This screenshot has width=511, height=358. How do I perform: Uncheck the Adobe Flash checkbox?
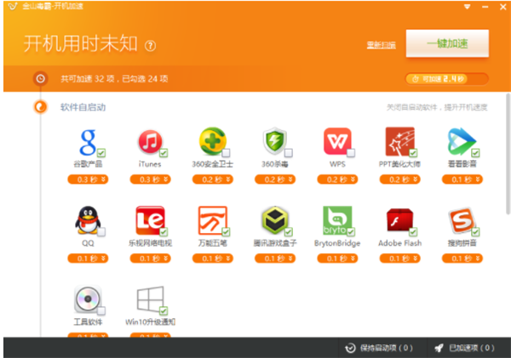pyautogui.click(x=413, y=232)
